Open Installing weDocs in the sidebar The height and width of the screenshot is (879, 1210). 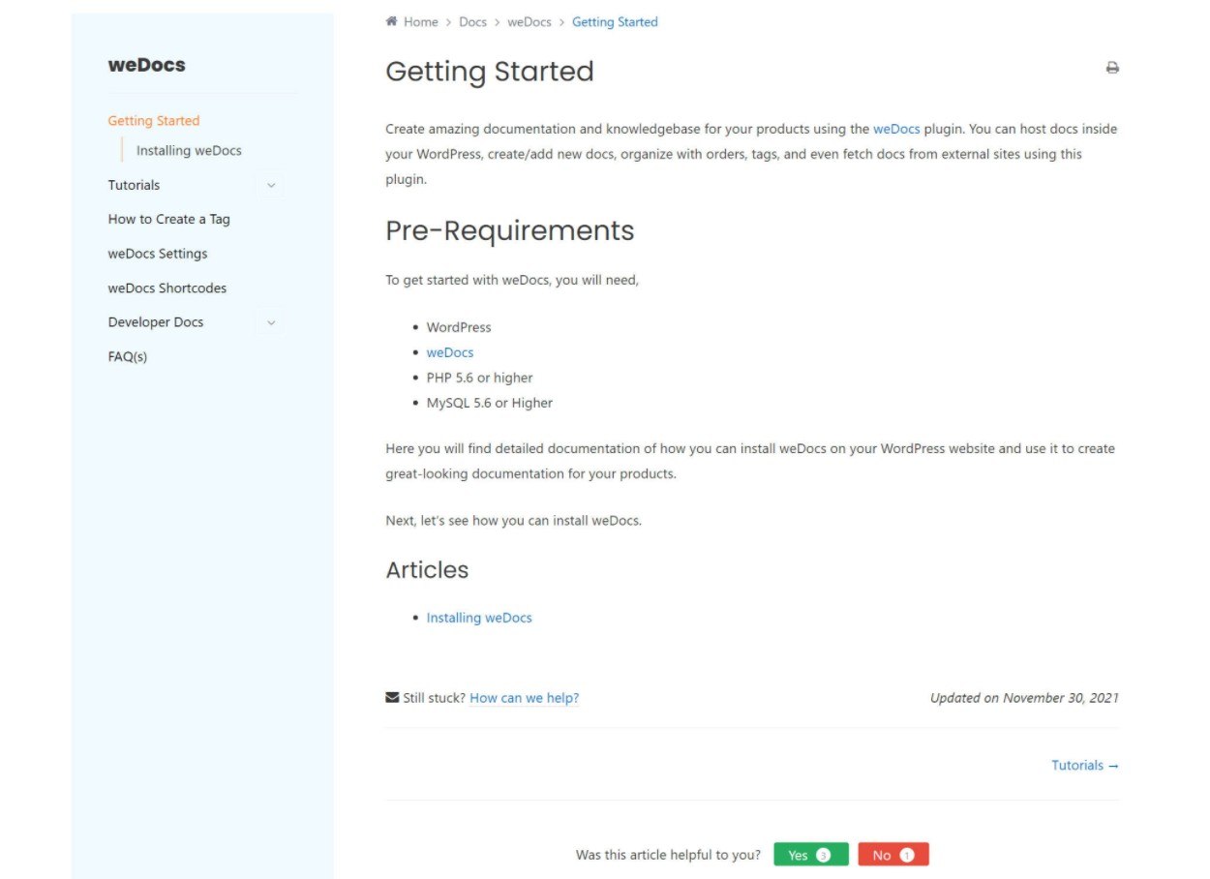tap(189, 151)
